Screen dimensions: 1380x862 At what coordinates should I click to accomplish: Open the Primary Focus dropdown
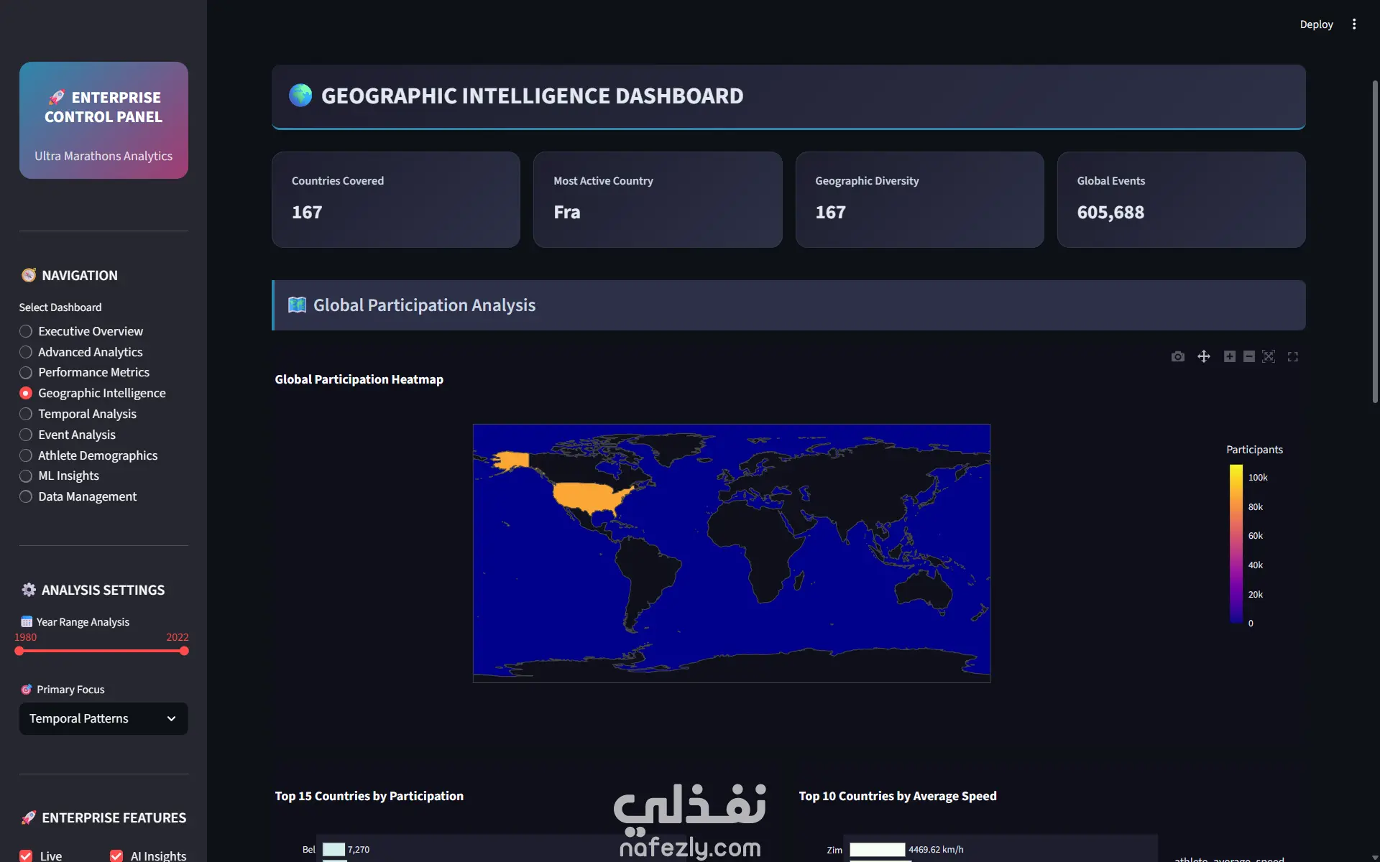point(103,718)
